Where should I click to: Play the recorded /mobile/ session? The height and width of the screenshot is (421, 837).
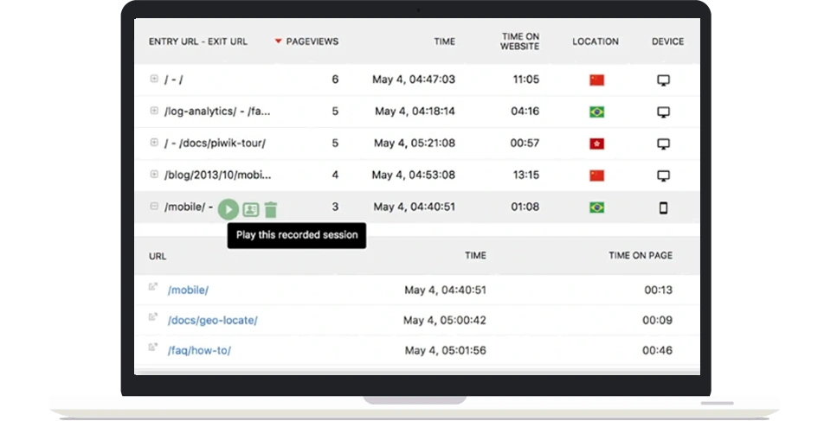(x=228, y=209)
